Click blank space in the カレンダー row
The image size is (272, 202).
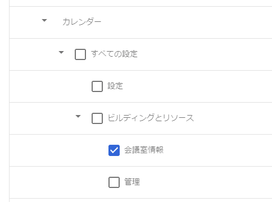point(187,22)
